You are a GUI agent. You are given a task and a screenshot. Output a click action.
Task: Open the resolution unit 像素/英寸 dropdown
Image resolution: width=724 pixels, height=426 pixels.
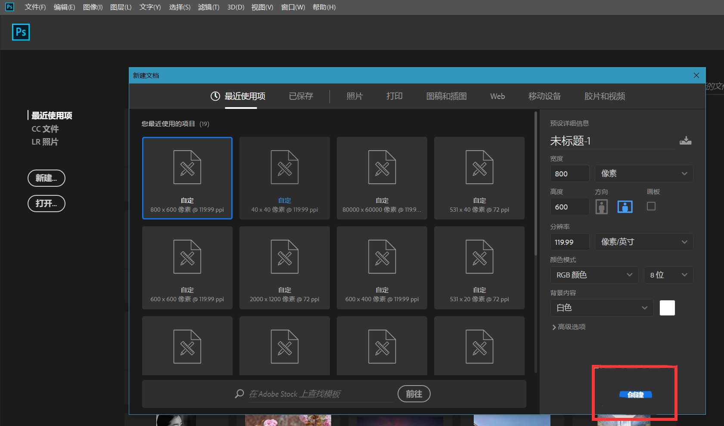644,242
